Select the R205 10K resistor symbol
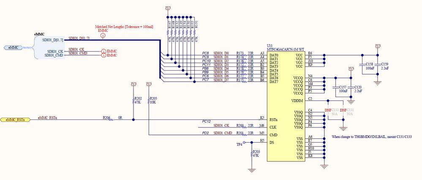The height and width of the screenshot is (180, 422). pos(149,101)
